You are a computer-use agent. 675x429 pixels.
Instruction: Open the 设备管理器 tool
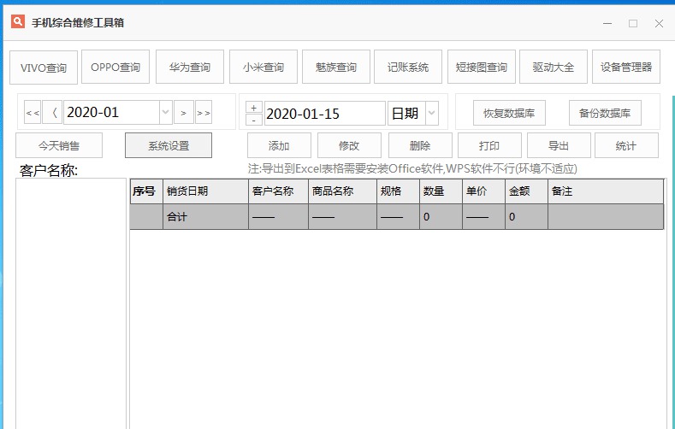(x=625, y=67)
